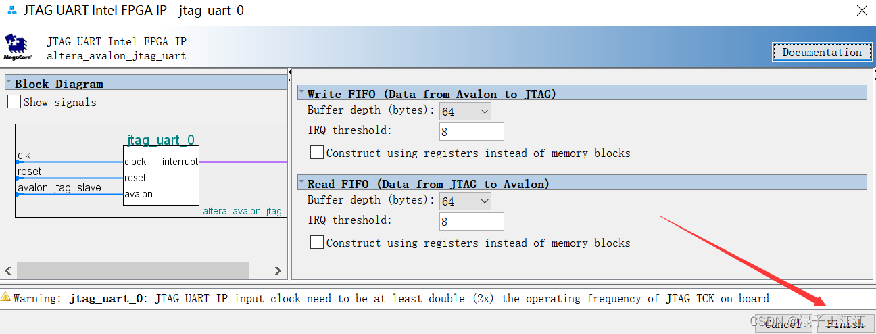Image resolution: width=876 pixels, height=334 pixels.
Task: Click the MegaCore logo icon
Action: click(18, 47)
